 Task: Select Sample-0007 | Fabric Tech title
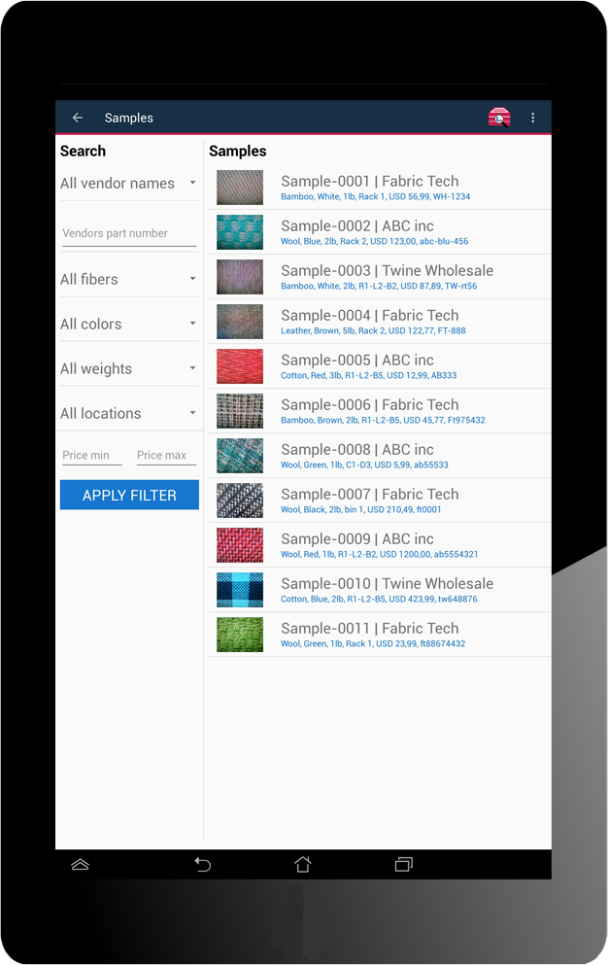370,495
